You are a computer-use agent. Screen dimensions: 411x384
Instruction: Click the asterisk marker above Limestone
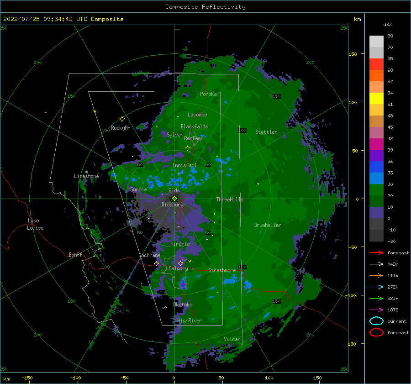click(x=86, y=173)
